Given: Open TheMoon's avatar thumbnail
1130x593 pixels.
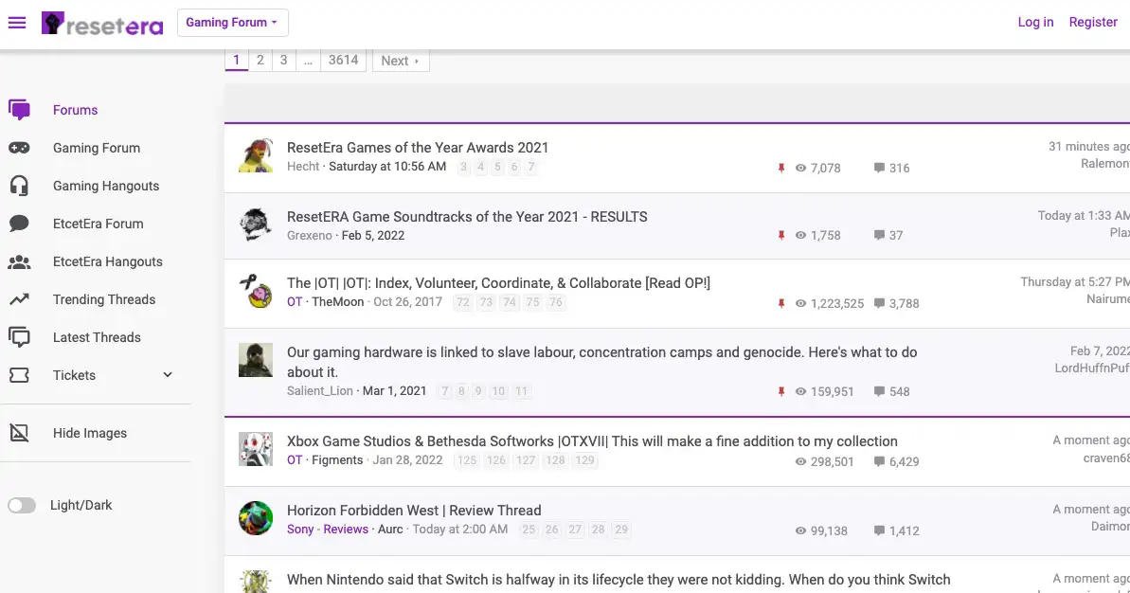Looking at the screenshot, I should (256, 291).
